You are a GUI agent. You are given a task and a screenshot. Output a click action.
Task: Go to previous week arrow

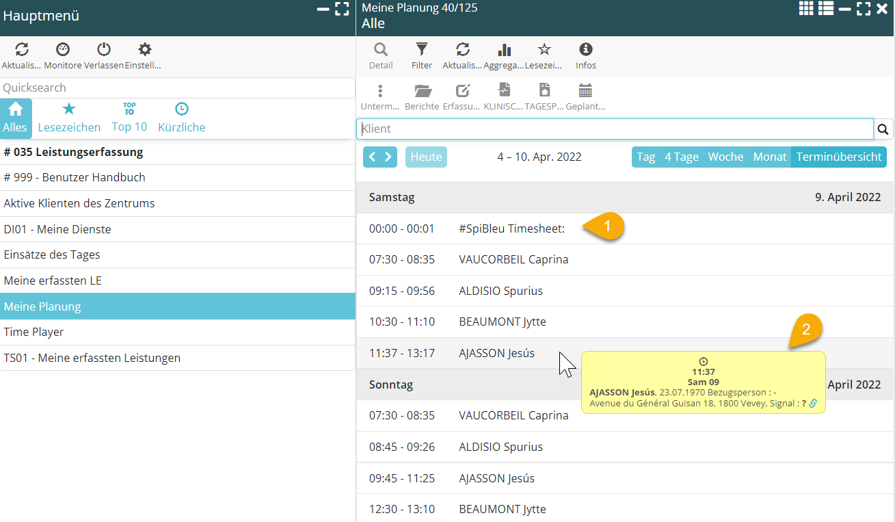372,157
